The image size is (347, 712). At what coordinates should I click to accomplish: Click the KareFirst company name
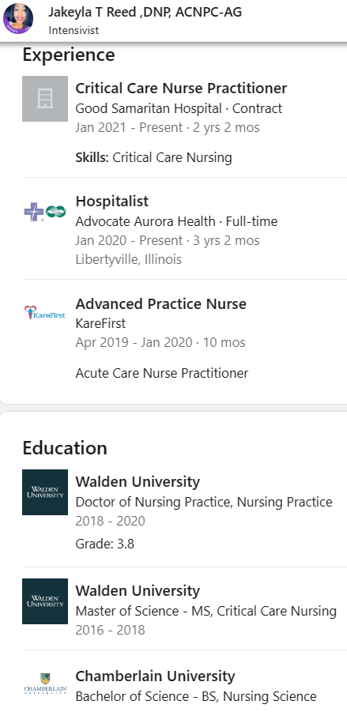coord(100,324)
